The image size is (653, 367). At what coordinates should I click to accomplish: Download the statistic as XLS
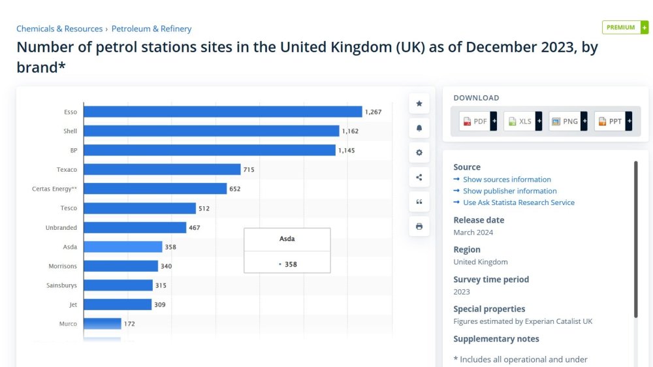pos(523,121)
